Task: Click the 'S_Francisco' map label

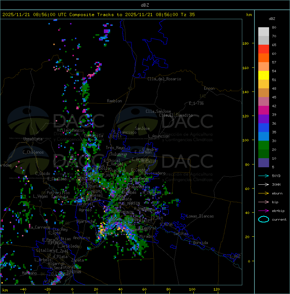Action: 125,132
